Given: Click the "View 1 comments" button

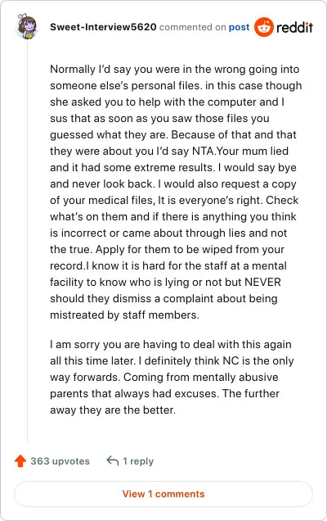Looking at the screenshot, I should tap(163, 494).
